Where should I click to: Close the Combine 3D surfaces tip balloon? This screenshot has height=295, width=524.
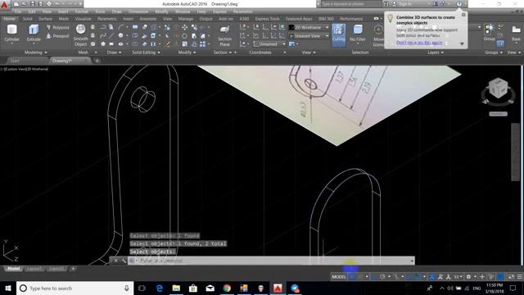(463, 15)
